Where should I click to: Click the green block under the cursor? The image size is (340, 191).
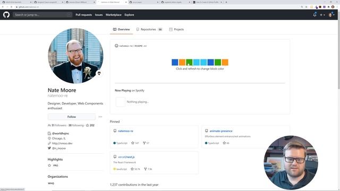[x=189, y=63]
